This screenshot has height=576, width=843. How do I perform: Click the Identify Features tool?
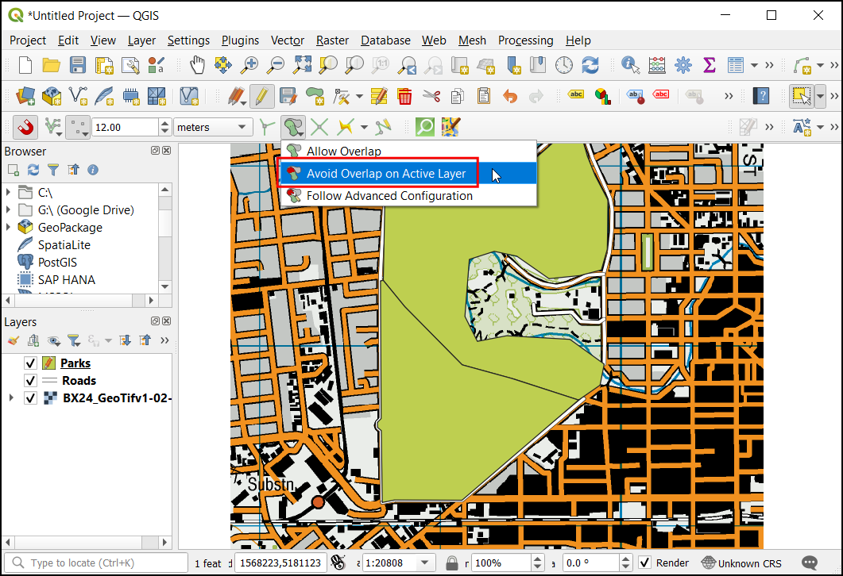(x=631, y=65)
